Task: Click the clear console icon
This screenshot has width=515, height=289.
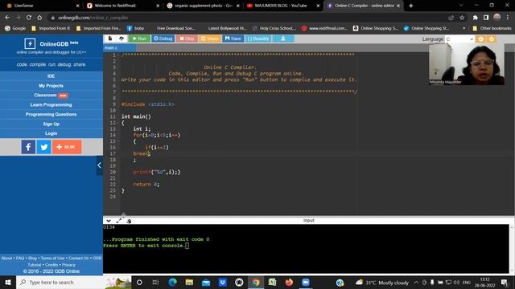Action: (129, 222)
